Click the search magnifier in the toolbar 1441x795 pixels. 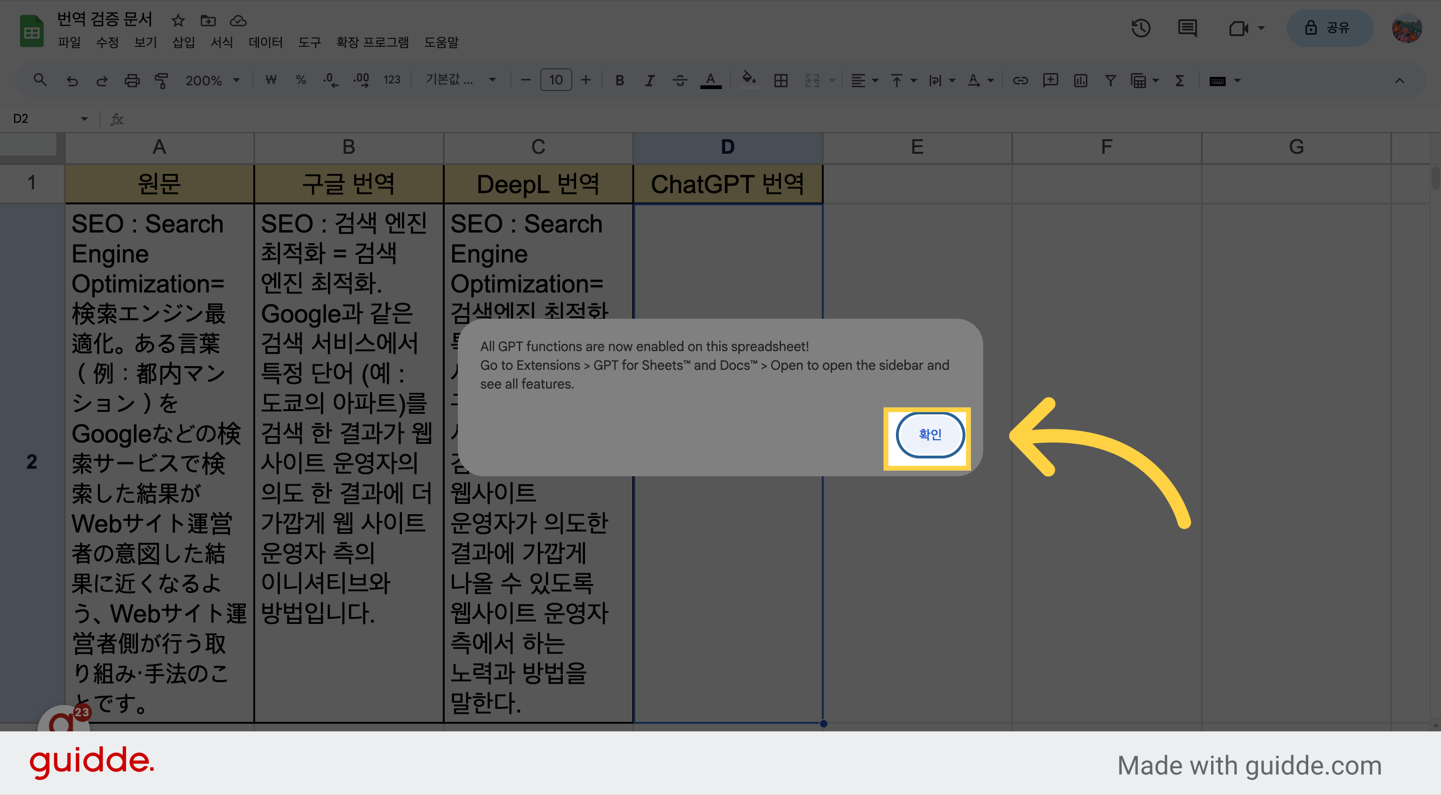pyautogui.click(x=40, y=81)
